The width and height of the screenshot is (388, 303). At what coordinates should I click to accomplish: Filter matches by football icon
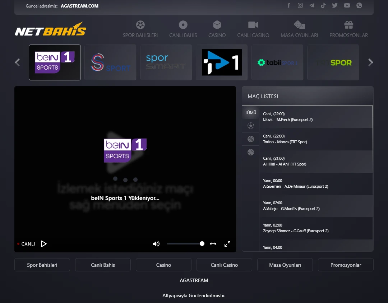[x=251, y=126]
